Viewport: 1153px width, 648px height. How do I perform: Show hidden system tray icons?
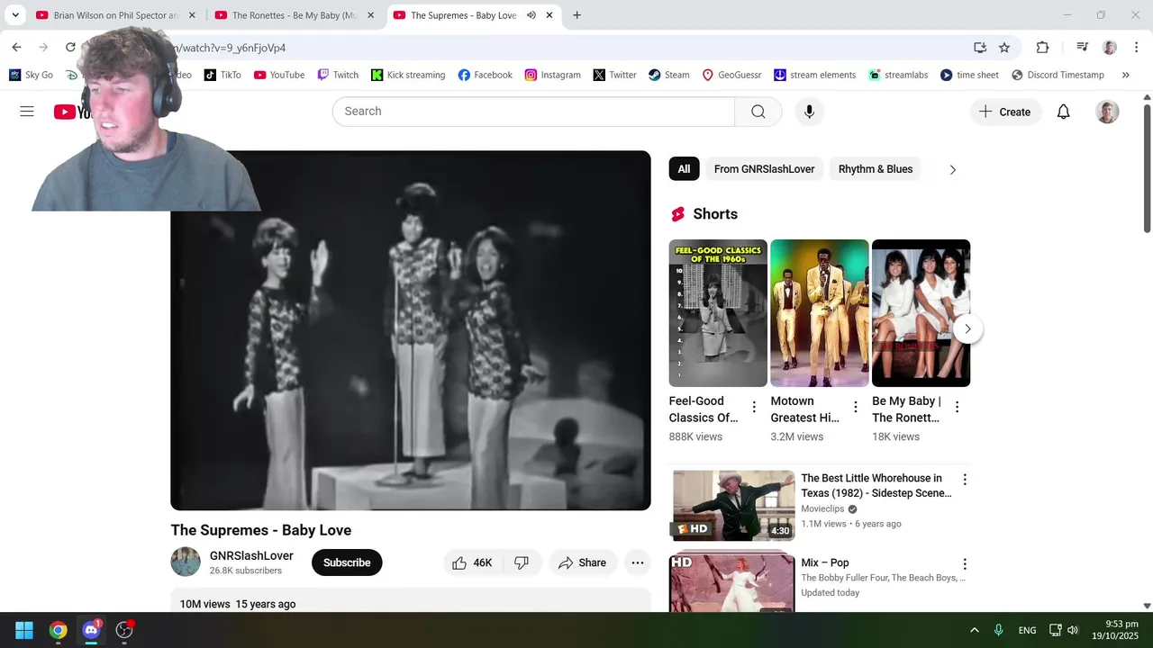pyautogui.click(x=974, y=630)
